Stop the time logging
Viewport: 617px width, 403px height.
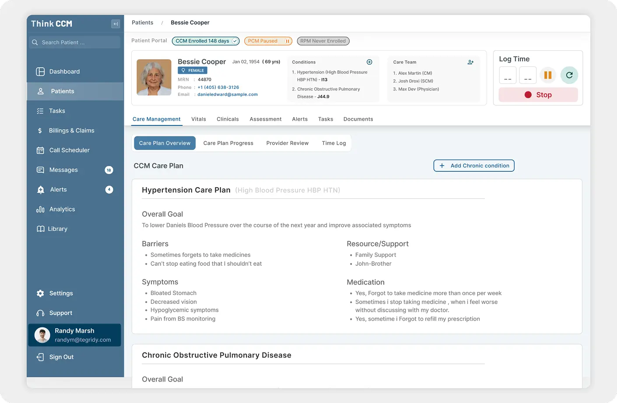[538, 94]
